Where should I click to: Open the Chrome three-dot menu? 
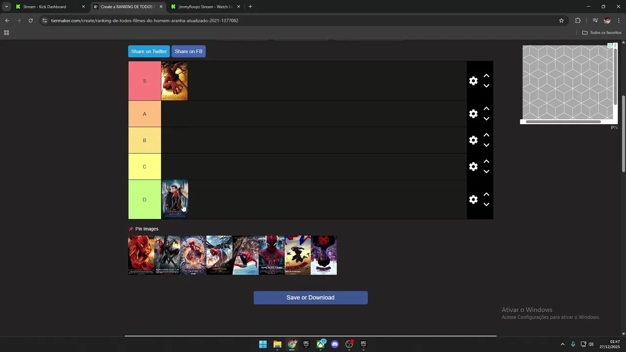click(619, 21)
